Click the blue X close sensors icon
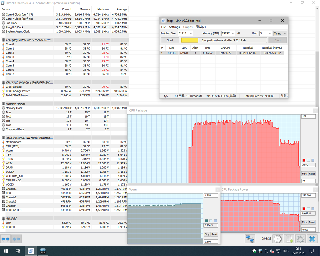The width and height of the screenshot is (320, 256). 312,239
